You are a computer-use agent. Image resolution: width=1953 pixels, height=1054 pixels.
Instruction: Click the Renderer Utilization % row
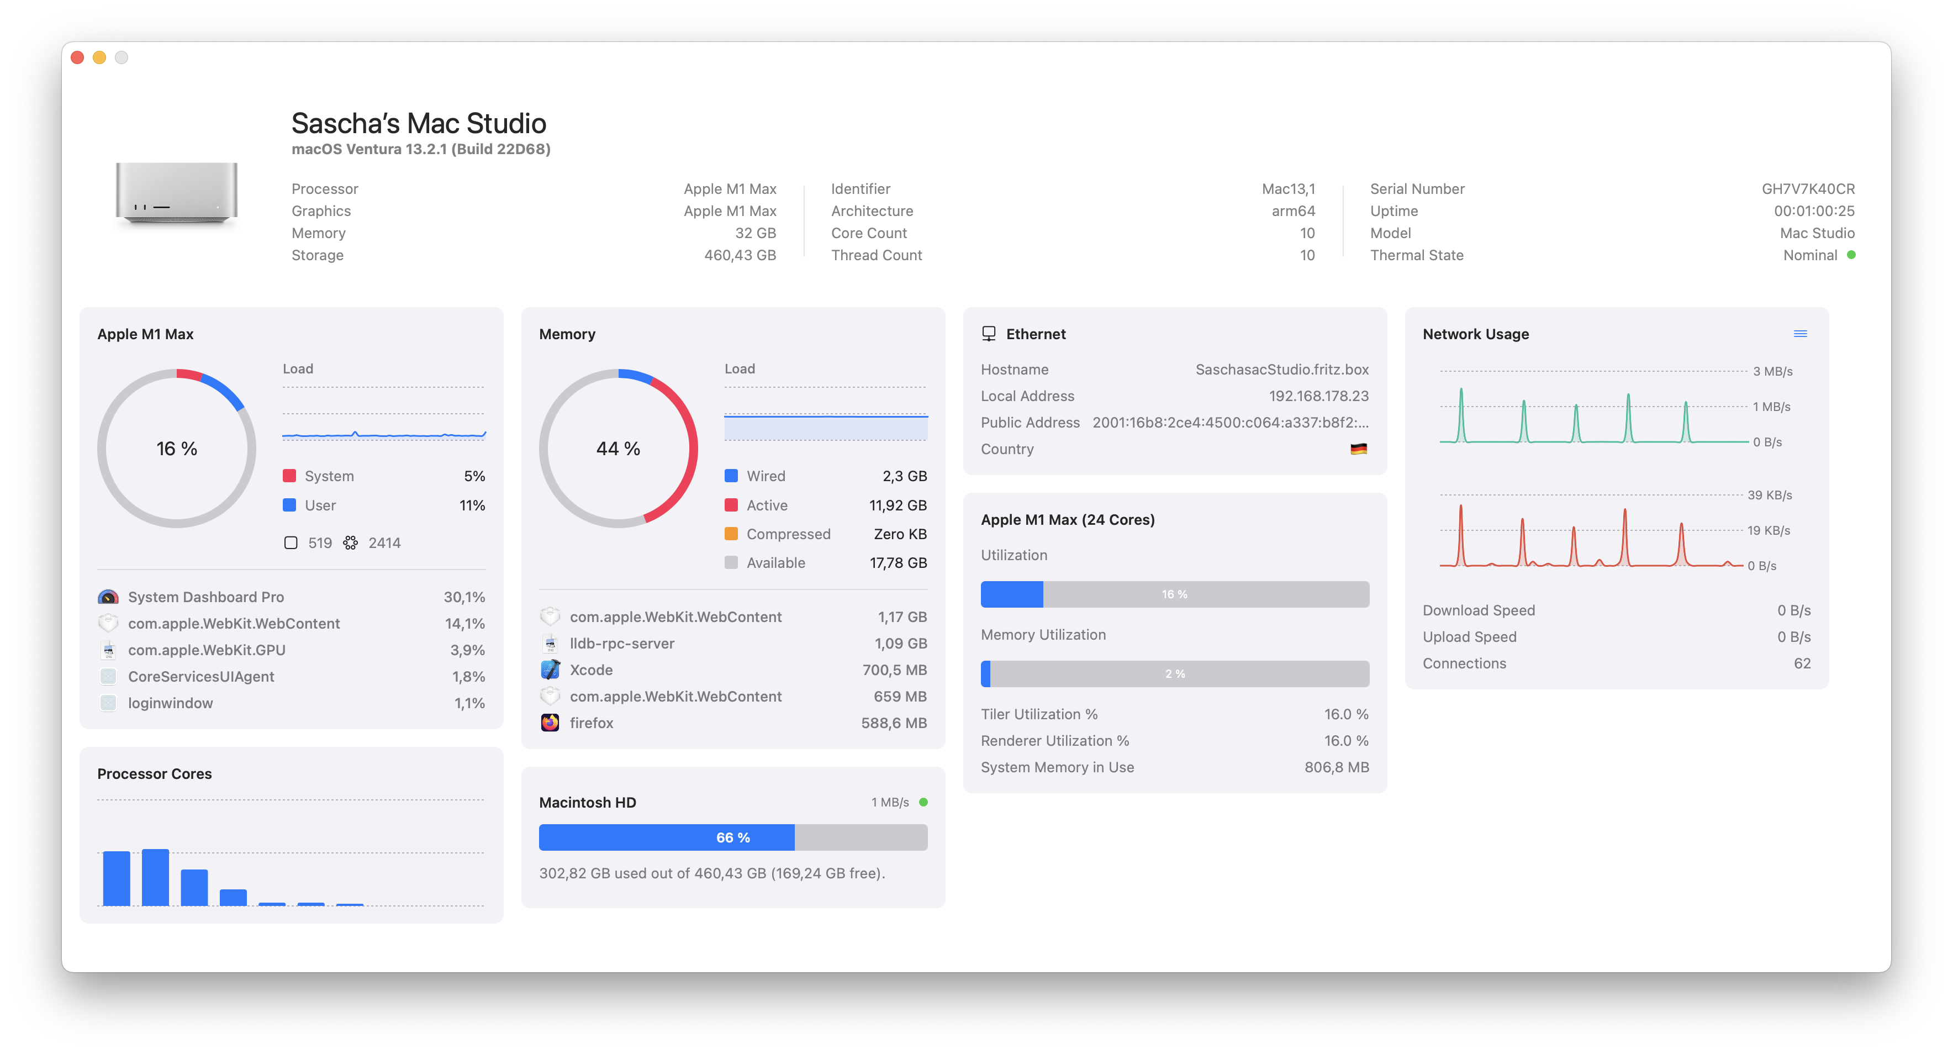point(1175,741)
